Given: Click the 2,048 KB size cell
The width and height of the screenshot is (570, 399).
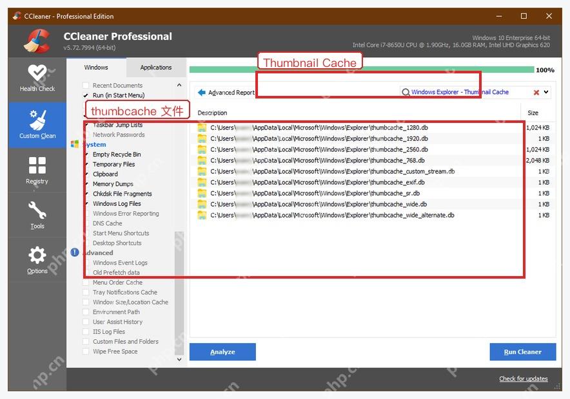Looking at the screenshot, I should point(538,160).
